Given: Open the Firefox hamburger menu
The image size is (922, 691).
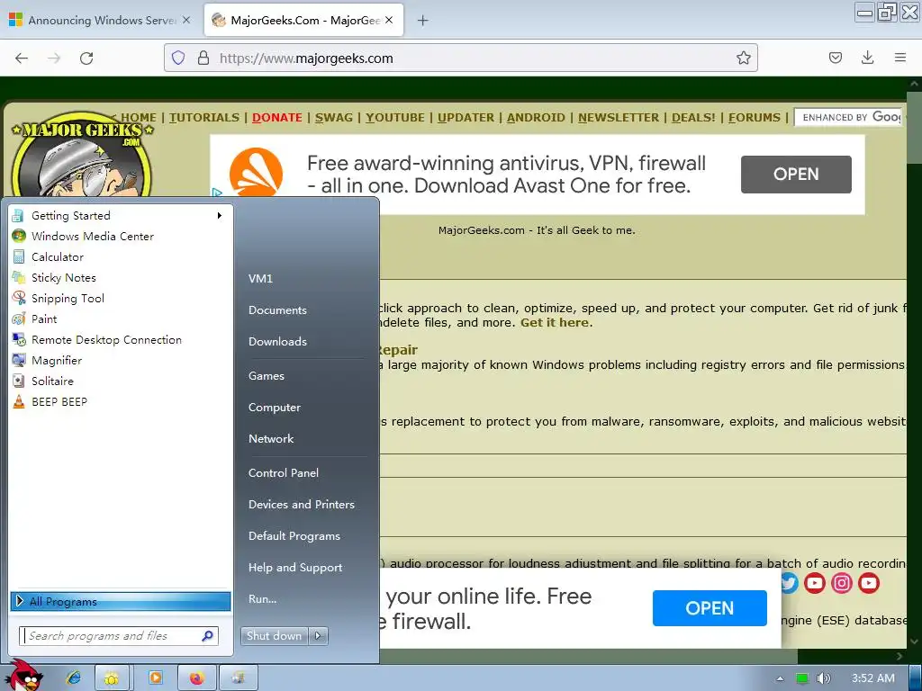Looking at the screenshot, I should coord(900,58).
